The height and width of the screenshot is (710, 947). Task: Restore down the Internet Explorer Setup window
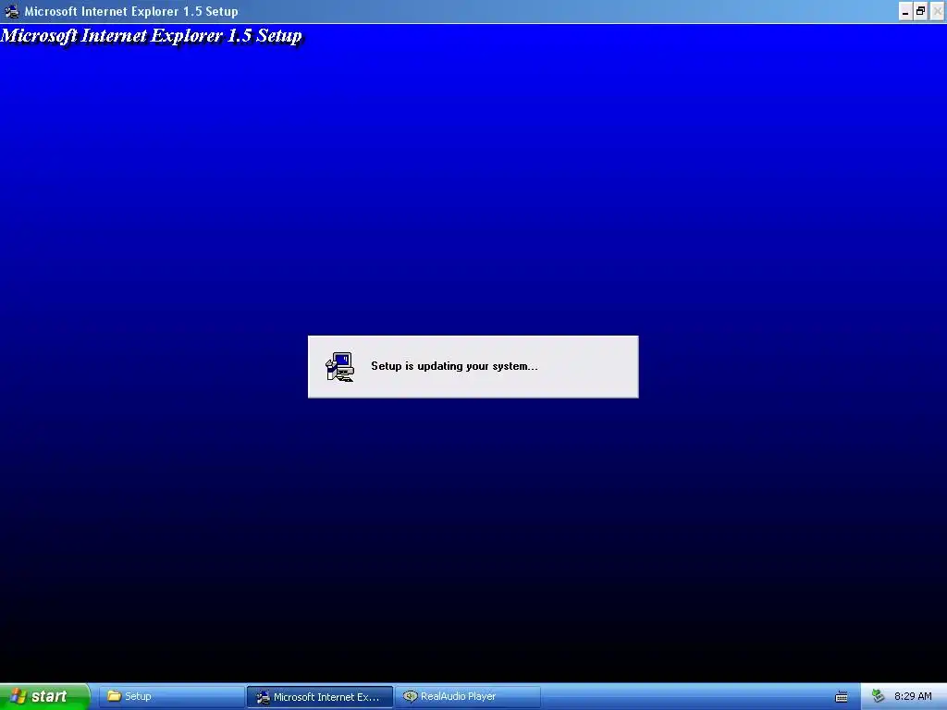point(921,11)
